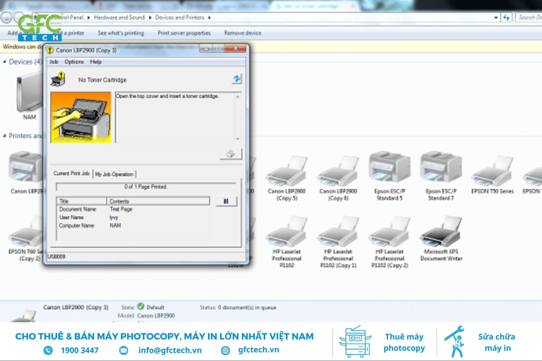Click Print server properties
Screen dimensions: 542x361
184,33
